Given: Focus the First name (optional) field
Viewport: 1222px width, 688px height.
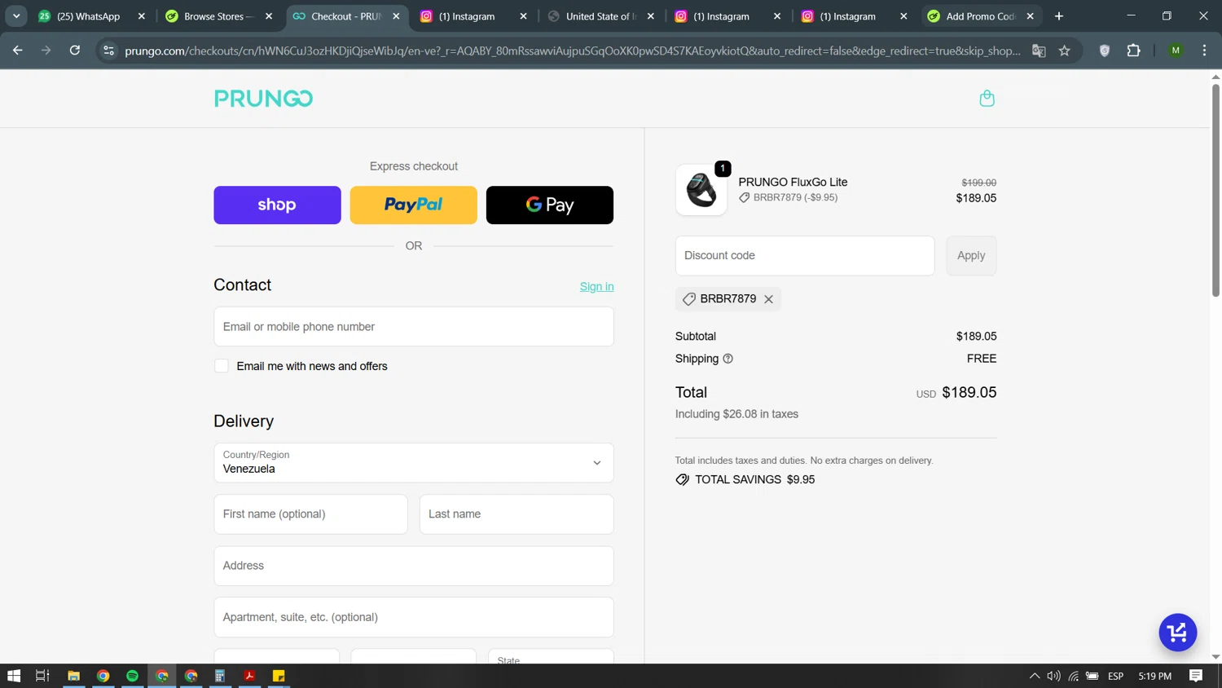Looking at the screenshot, I should coord(310,514).
